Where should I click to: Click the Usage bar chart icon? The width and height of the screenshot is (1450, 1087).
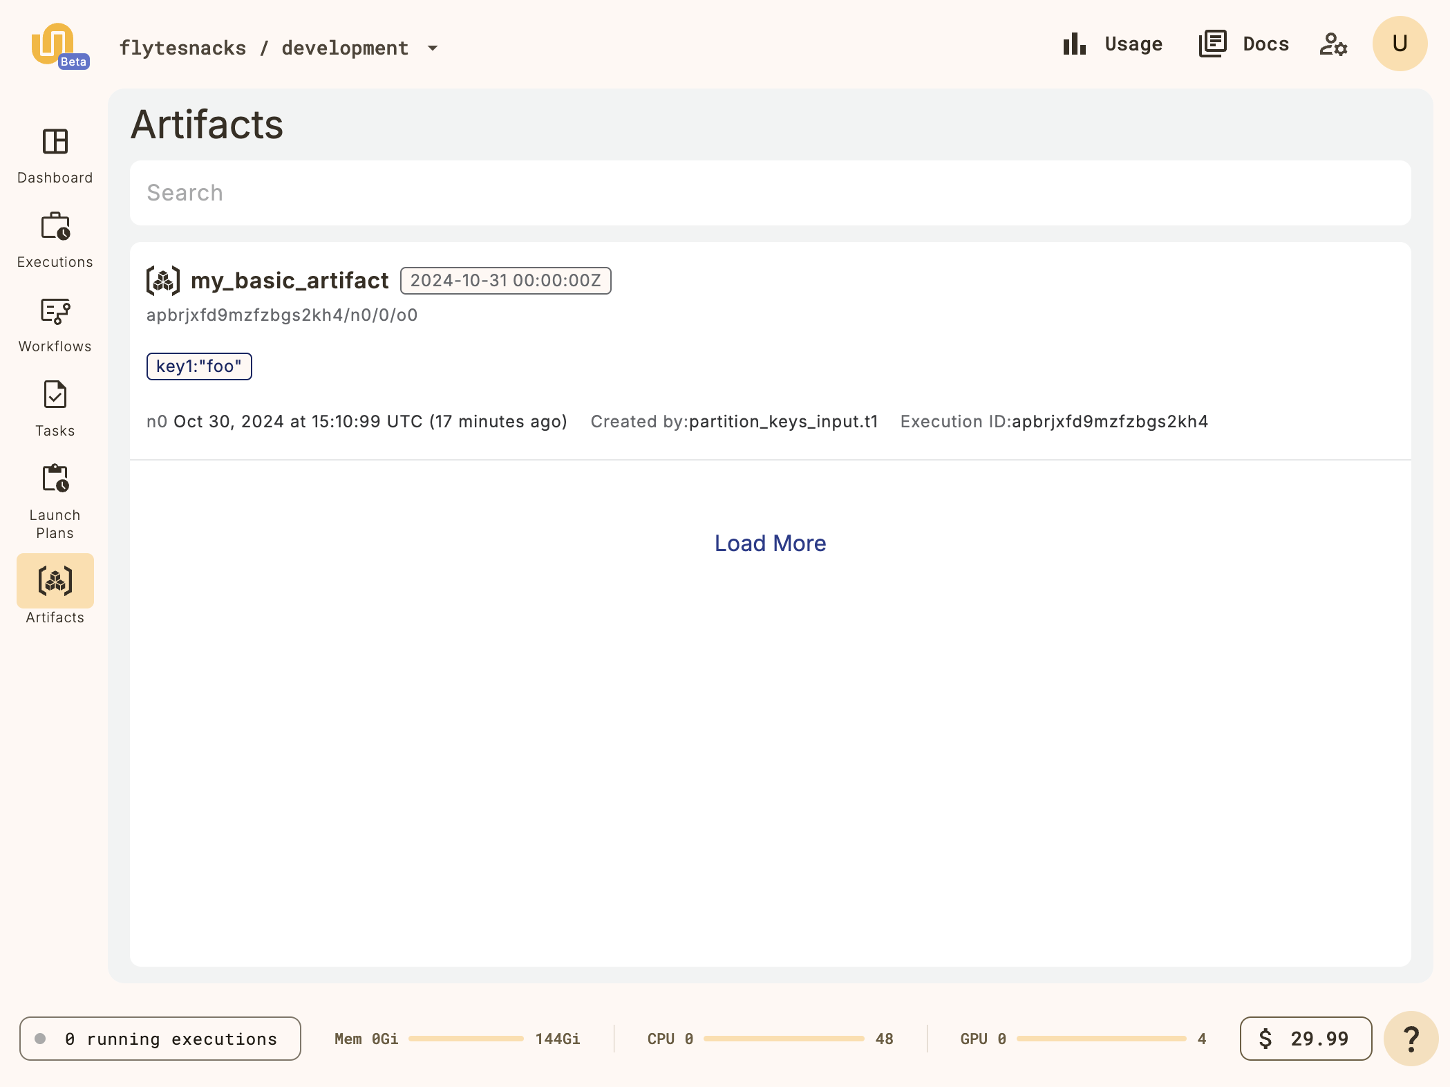pyautogui.click(x=1073, y=44)
